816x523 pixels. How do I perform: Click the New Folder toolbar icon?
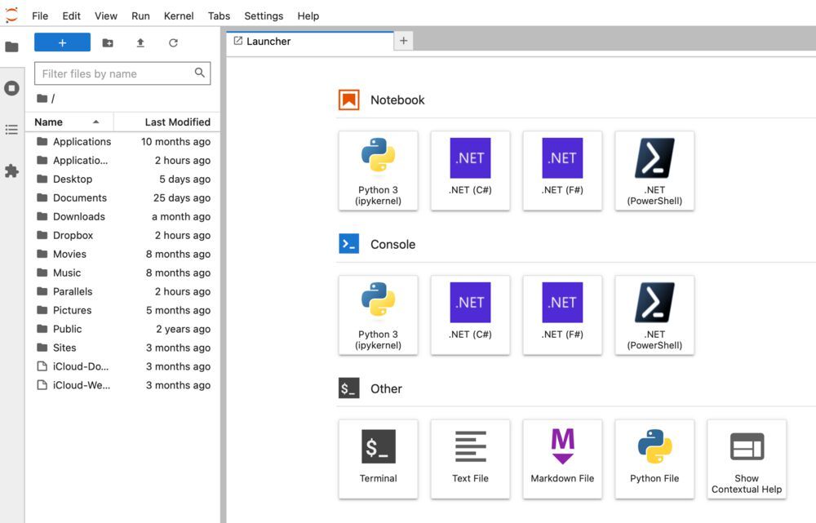(108, 43)
